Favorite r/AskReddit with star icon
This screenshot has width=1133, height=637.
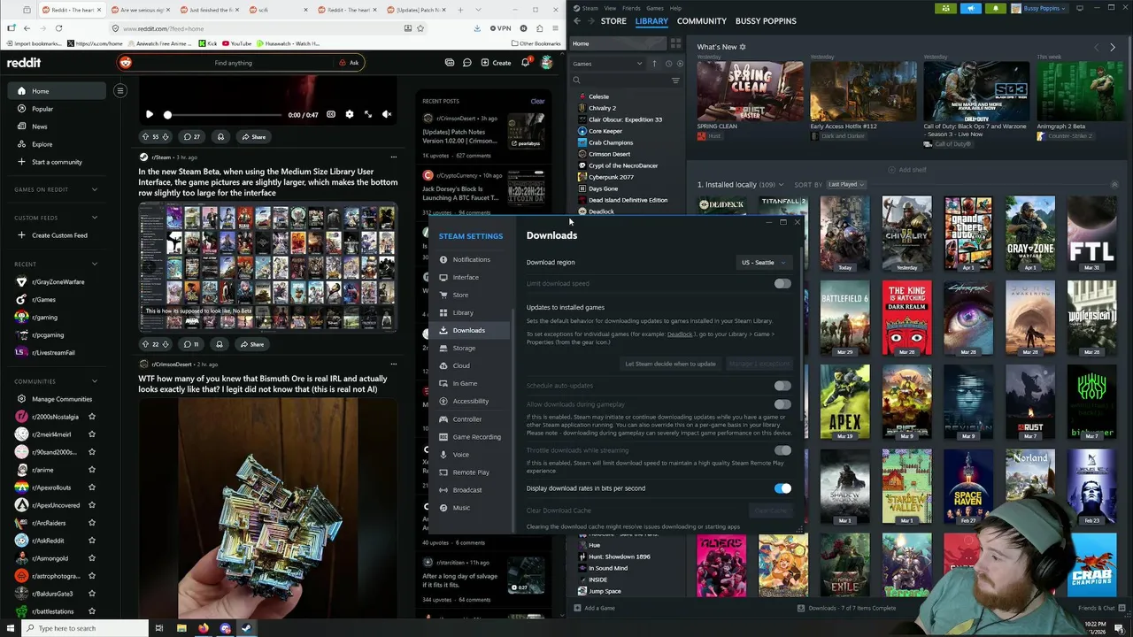[x=92, y=541]
